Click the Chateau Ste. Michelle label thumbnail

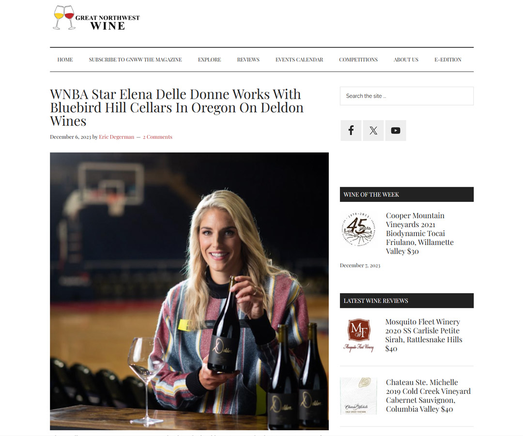pyautogui.click(x=358, y=396)
